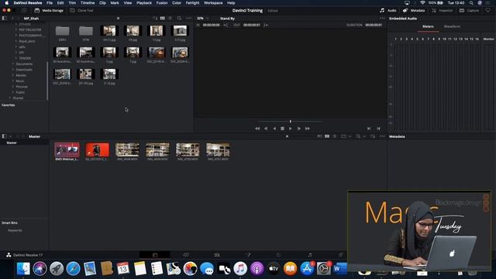Adjust media pool thumbnail size slider
The width and height of the screenshot is (496, 279).
(x=287, y=136)
